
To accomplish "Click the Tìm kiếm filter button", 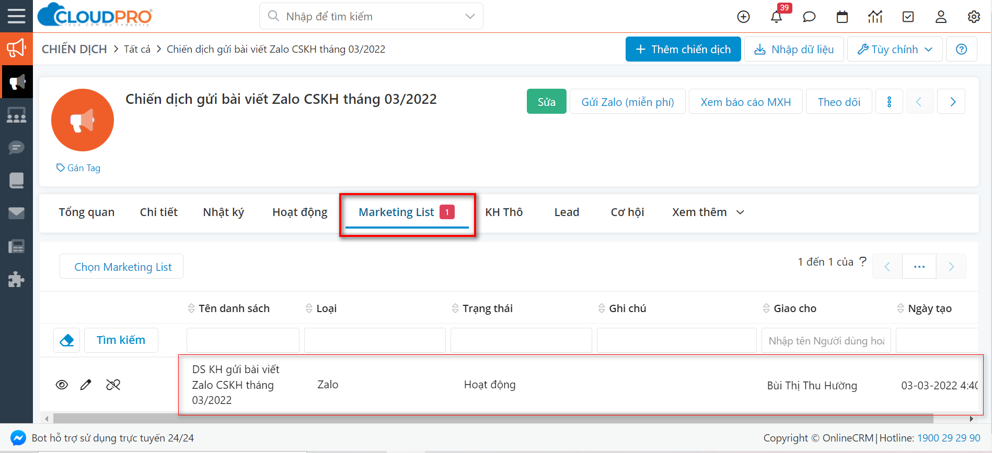I will coord(121,340).
